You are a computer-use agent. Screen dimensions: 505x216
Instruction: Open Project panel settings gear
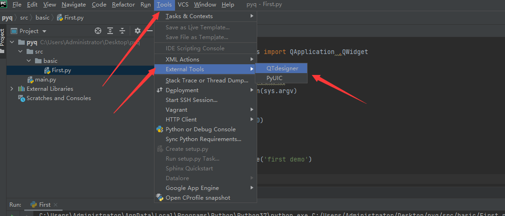pyautogui.click(x=138, y=31)
